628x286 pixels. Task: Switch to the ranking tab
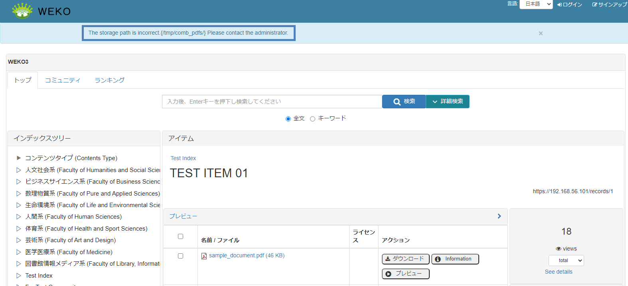109,80
